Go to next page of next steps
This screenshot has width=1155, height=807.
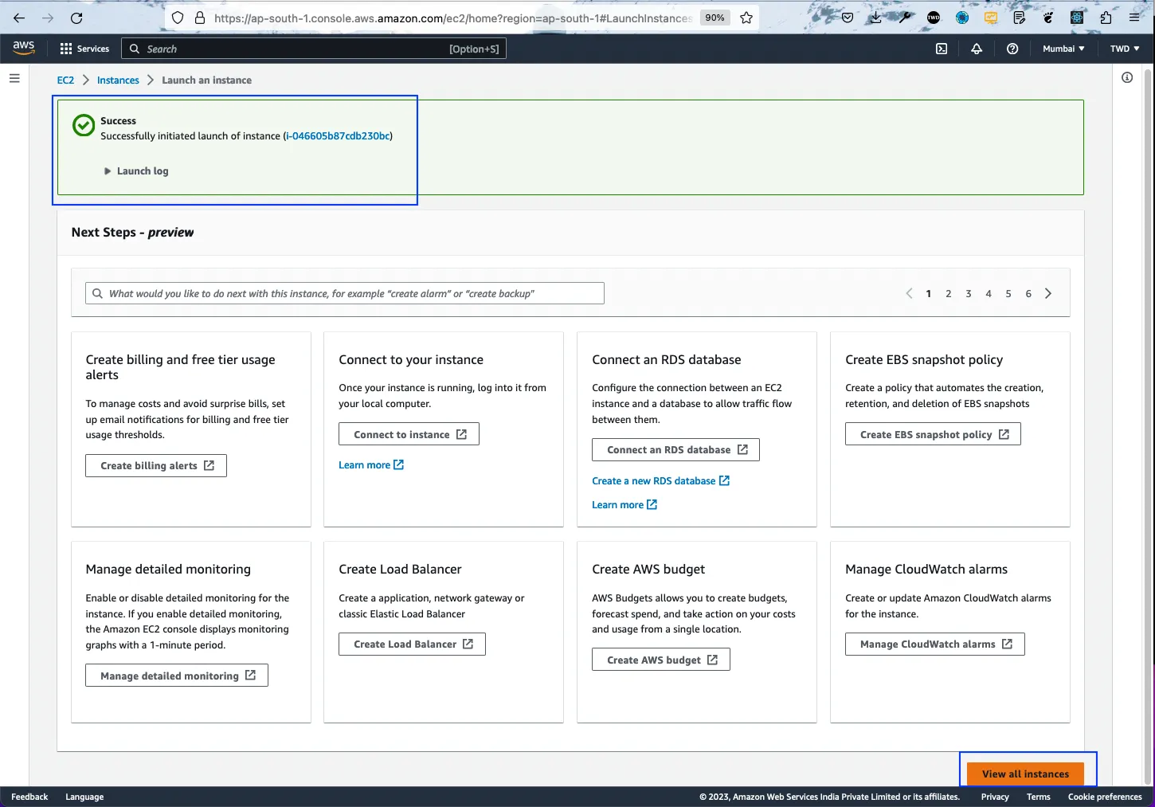click(1048, 293)
